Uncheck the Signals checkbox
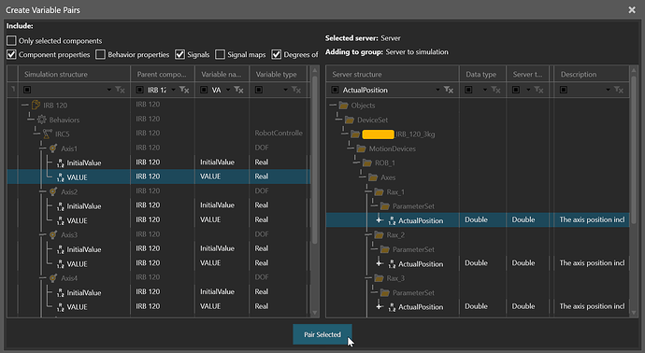Viewport: 645px width, 353px height. [x=179, y=54]
